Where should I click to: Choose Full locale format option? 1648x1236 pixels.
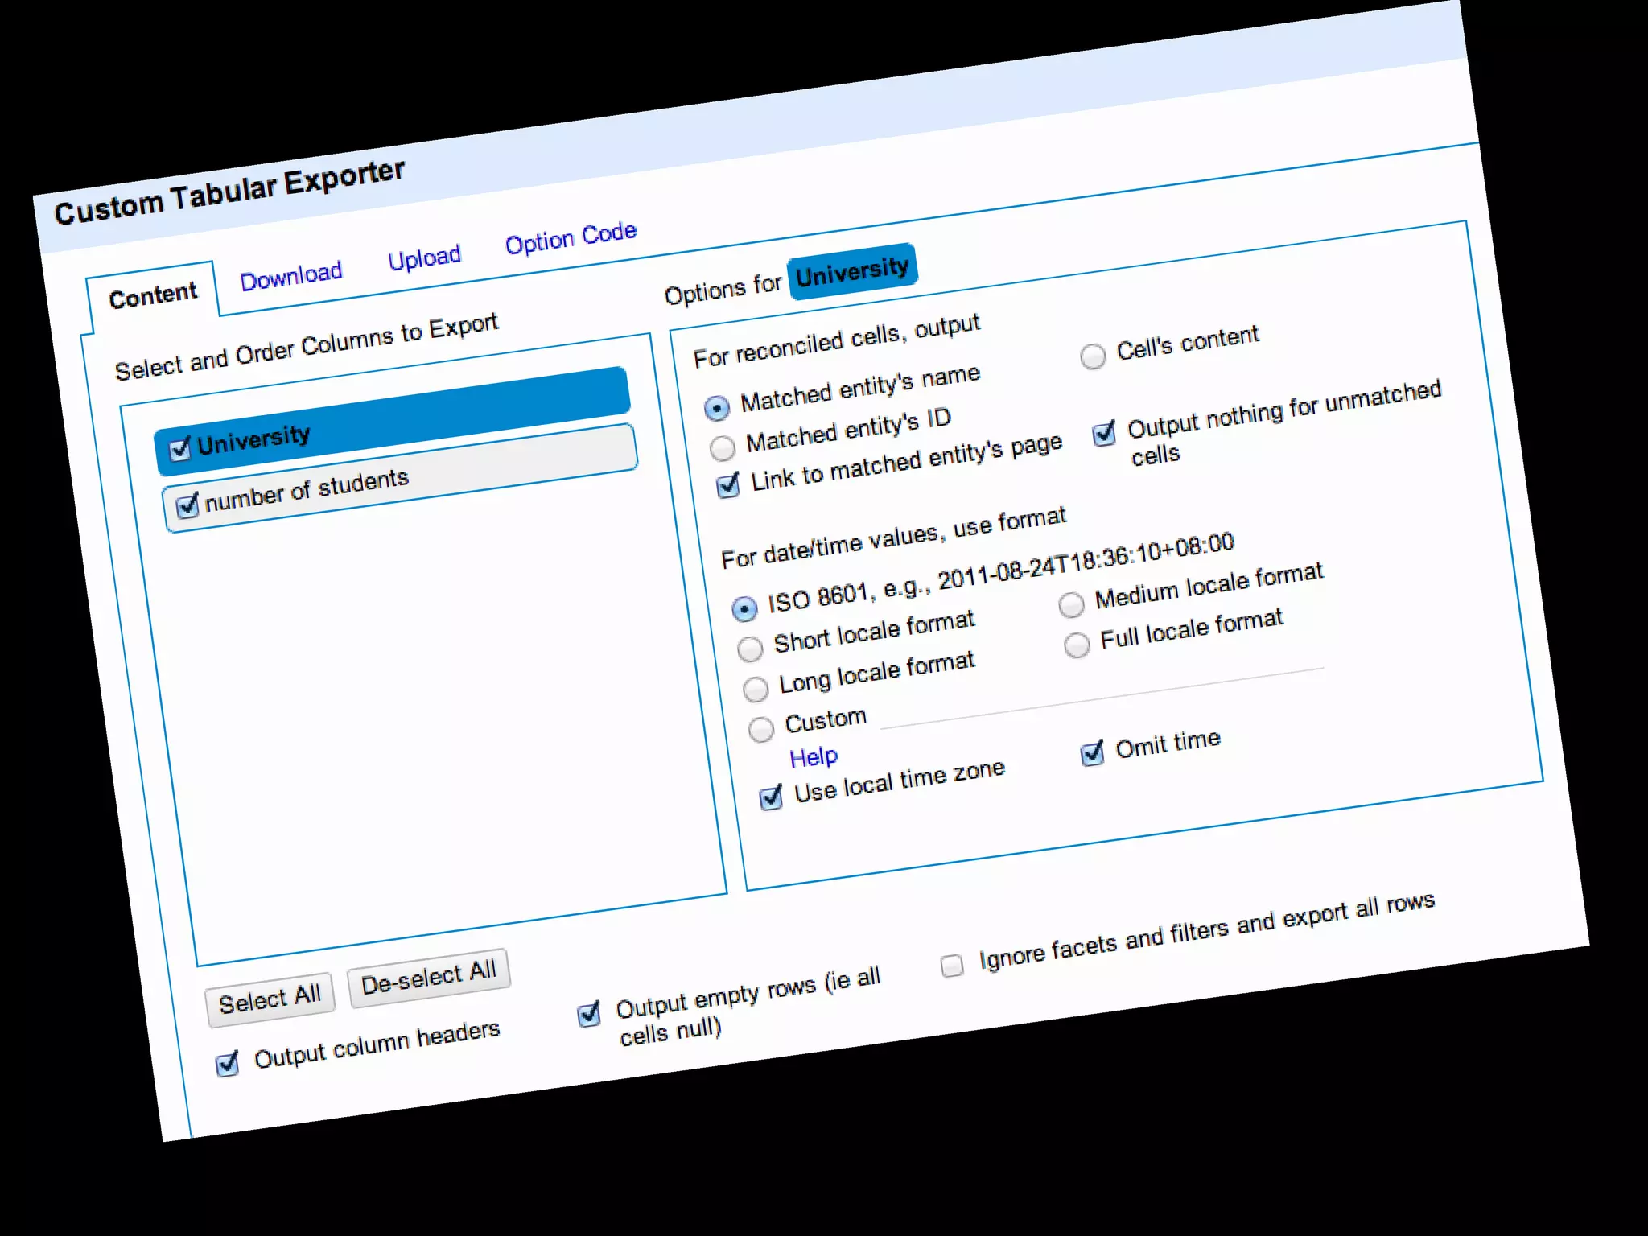(1077, 645)
